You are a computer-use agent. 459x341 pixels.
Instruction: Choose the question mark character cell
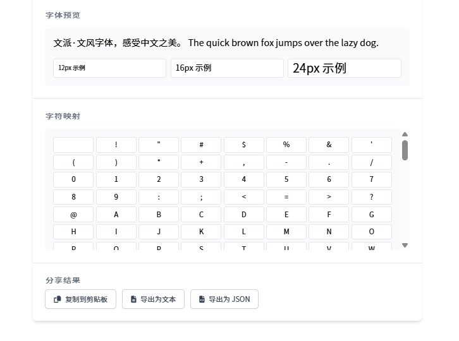point(371,197)
